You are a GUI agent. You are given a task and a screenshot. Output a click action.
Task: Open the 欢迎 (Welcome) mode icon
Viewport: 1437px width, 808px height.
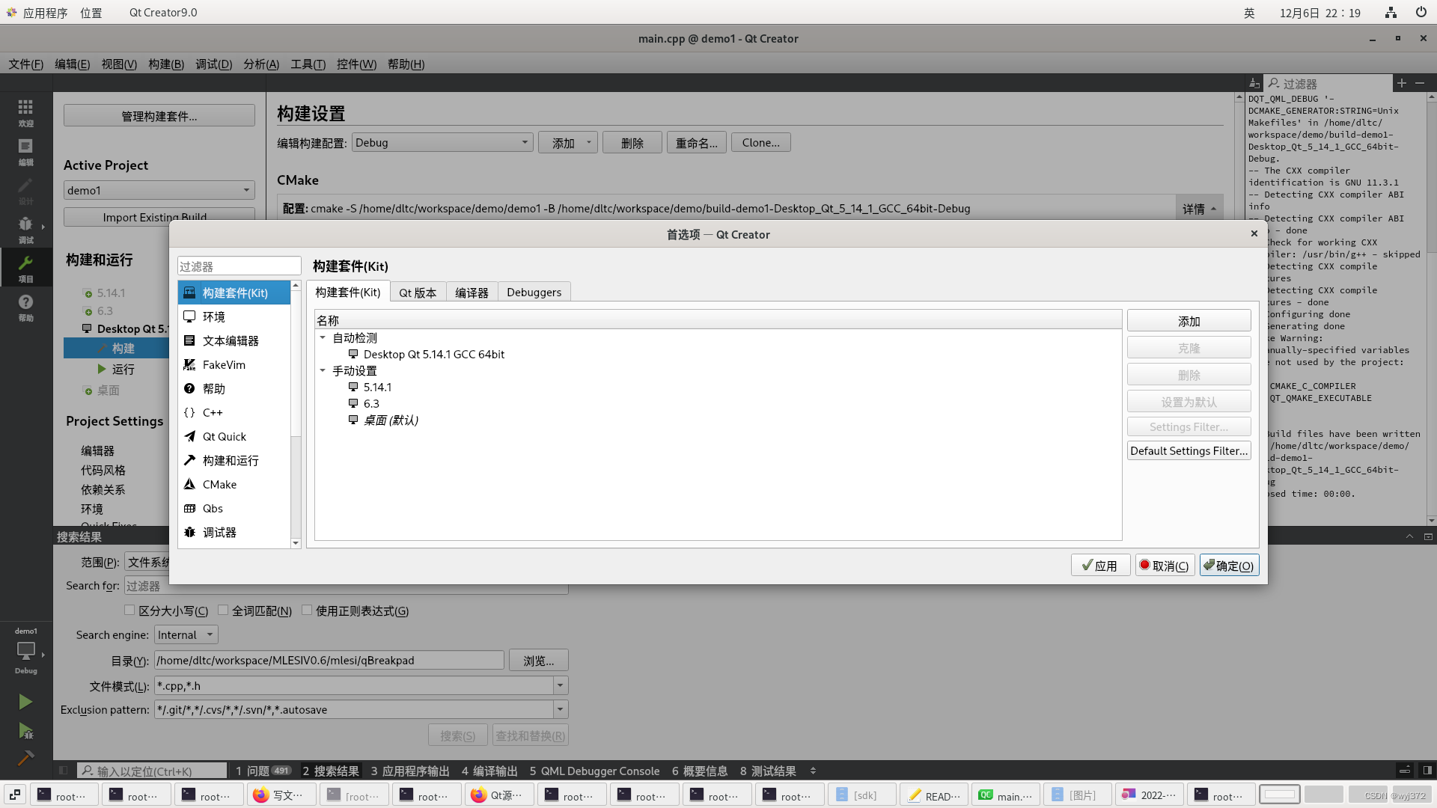tap(25, 114)
